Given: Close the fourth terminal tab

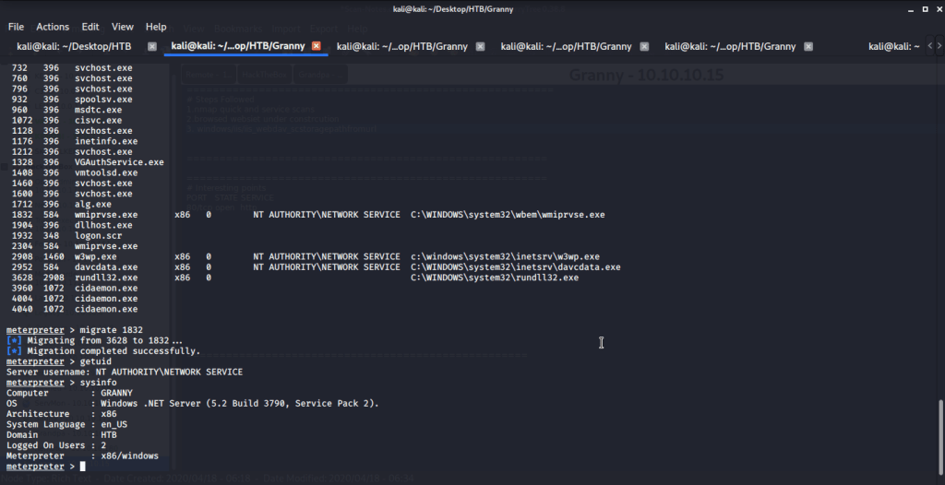Looking at the screenshot, I should [x=644, y=46].
